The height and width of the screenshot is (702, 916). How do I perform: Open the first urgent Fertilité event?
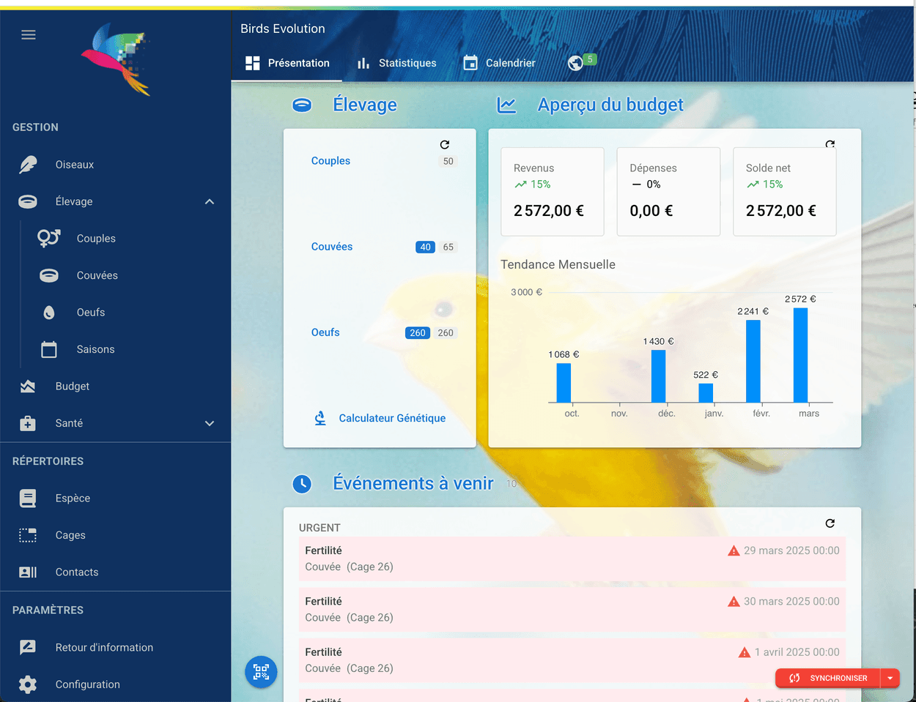572,559
